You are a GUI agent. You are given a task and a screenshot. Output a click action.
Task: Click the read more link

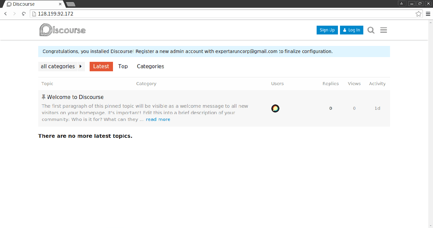[x=158, y=120]
